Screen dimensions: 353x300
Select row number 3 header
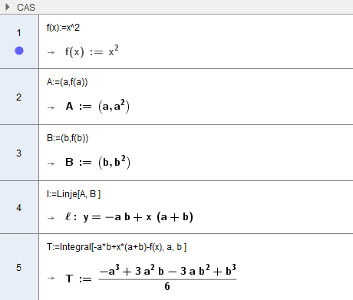coord(18,153)
